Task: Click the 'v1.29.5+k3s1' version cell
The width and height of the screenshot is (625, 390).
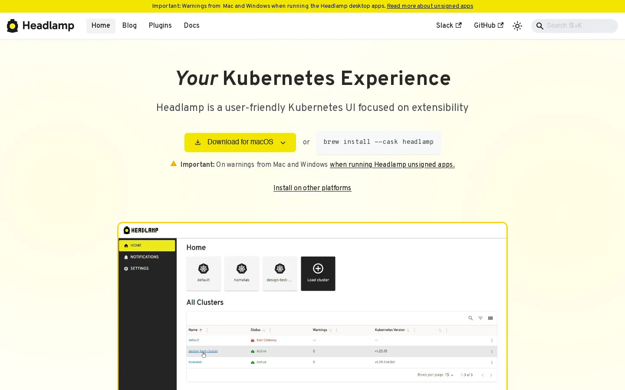Action: click(x=385, y=362)
